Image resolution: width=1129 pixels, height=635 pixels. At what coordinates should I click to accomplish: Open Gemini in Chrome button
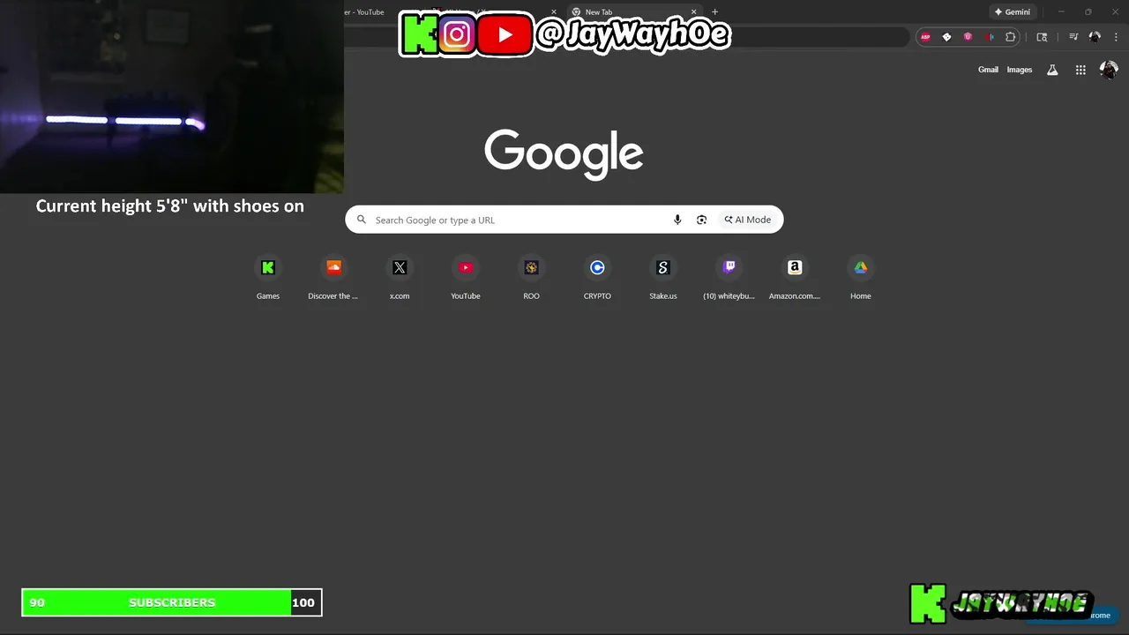1012,12
